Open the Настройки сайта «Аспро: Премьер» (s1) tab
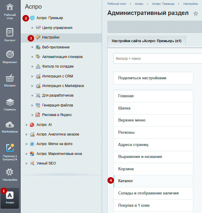This screenshot has height=213, width=202. [147, 41]
